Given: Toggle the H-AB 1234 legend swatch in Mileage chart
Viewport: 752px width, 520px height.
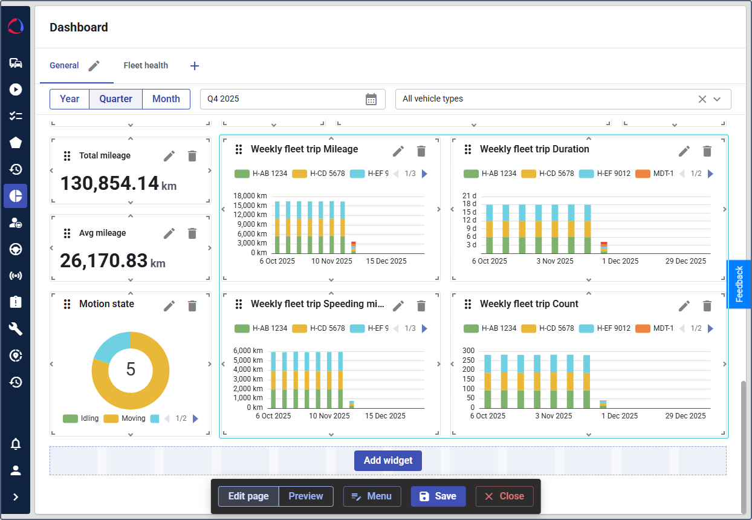Looking at the screenshot, I should (x=242, y=174).
